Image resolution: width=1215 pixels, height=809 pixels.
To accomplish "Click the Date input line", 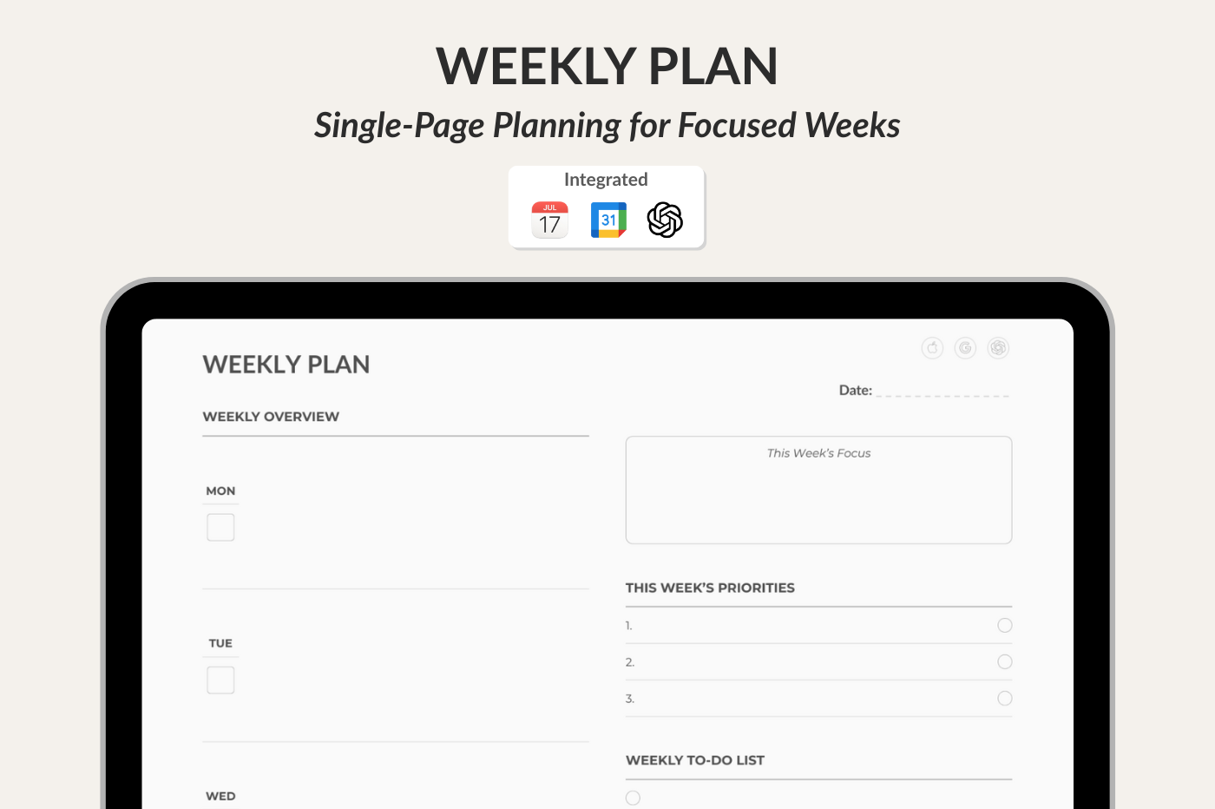I will click(942, 391).
